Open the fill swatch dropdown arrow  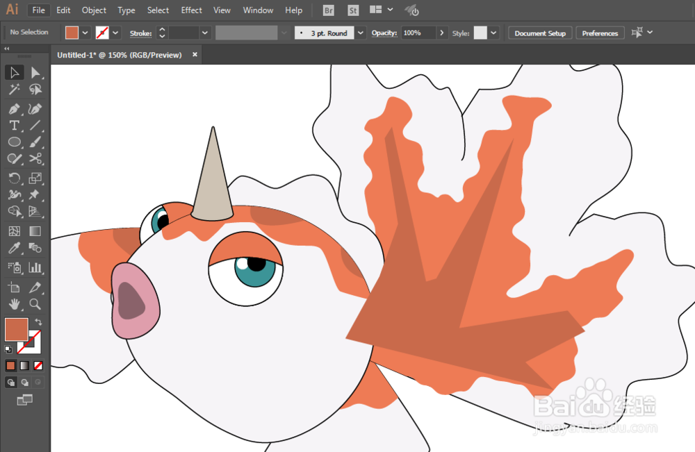[85, 33]
